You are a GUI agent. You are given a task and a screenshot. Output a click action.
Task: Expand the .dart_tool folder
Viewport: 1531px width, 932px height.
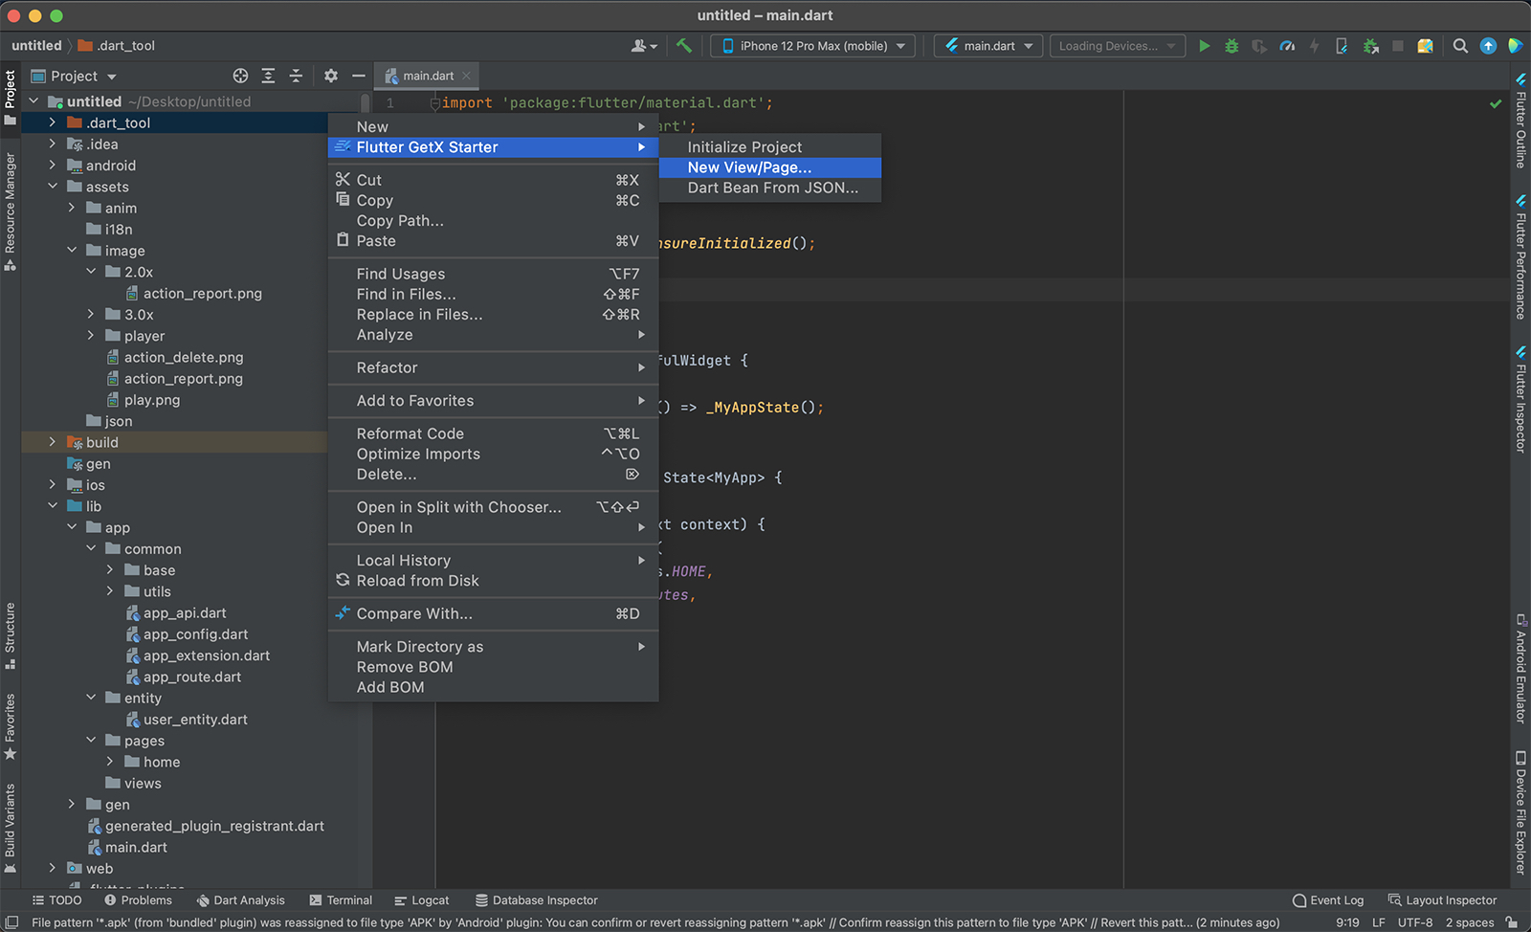pyautogui.click(x=53, y=122)
